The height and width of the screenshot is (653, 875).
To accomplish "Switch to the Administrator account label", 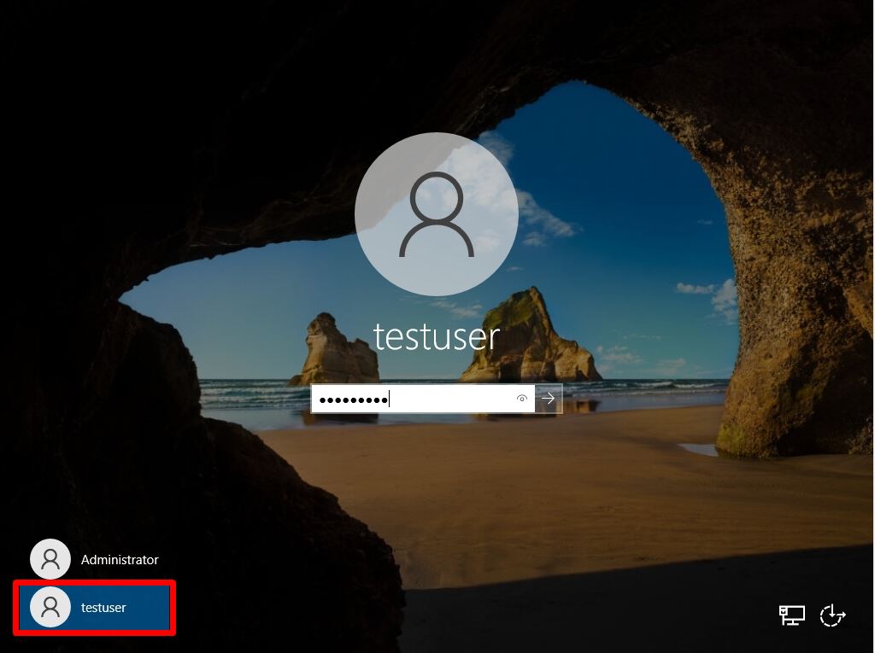I will (x=120, y=559).
